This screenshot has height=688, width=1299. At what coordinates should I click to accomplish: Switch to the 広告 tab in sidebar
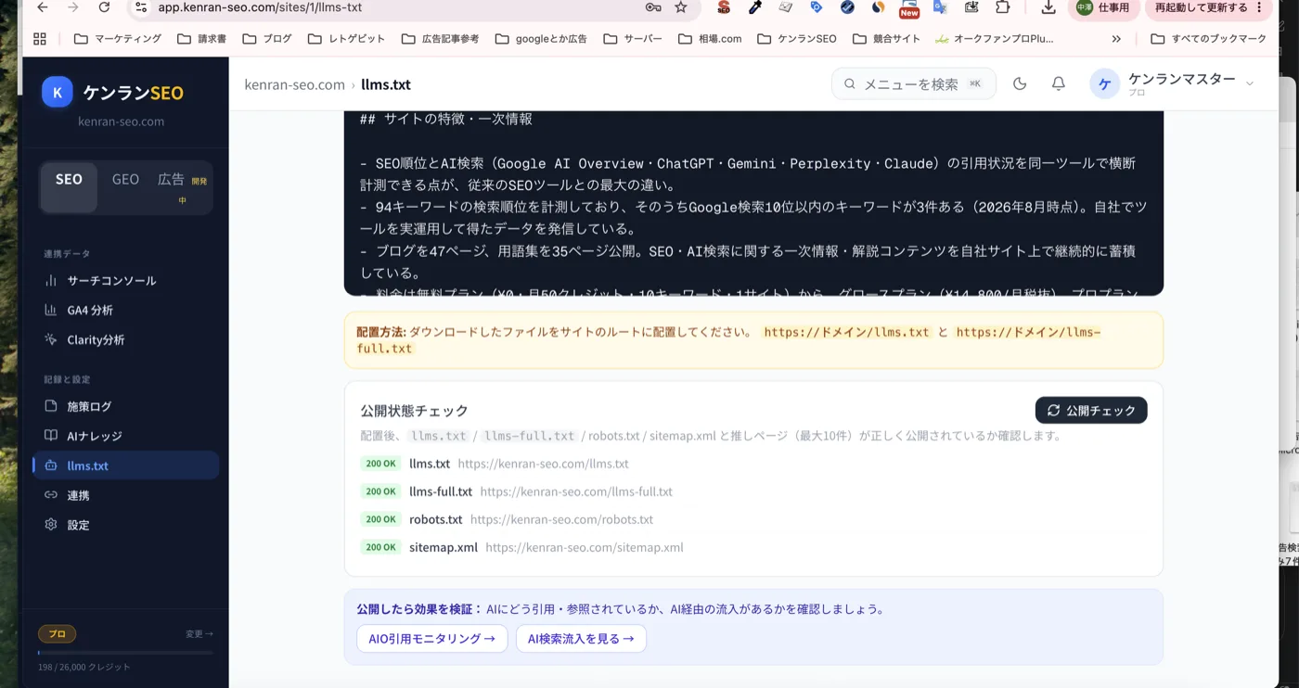pyautogui.click(x=182, y=186)
